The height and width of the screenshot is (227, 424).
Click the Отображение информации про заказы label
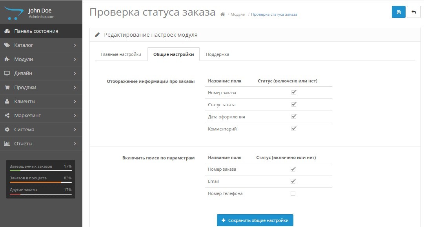point(151,81)
